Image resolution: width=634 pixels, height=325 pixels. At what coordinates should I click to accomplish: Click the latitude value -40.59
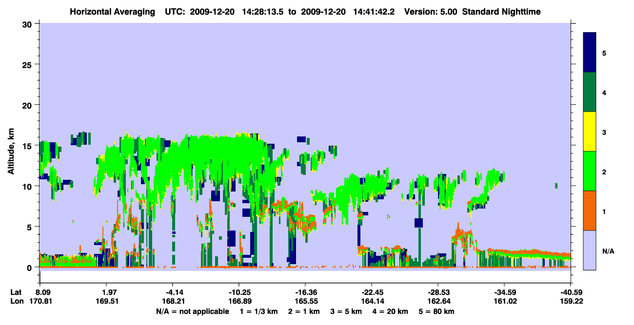point(571,292)
